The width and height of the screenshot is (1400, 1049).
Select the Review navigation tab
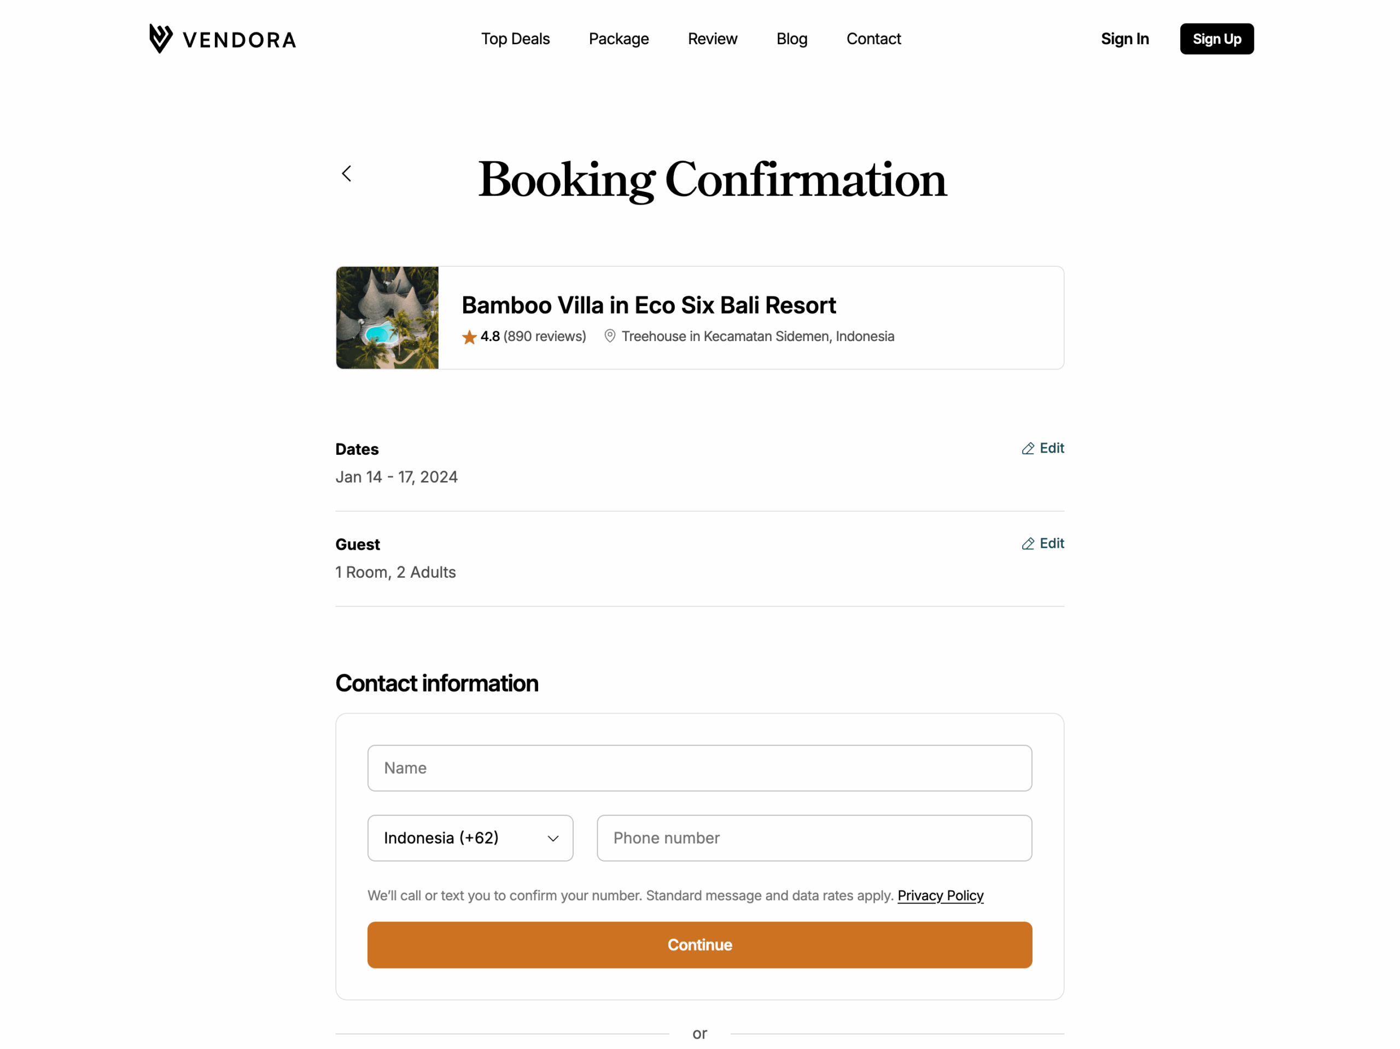point(712,39)
